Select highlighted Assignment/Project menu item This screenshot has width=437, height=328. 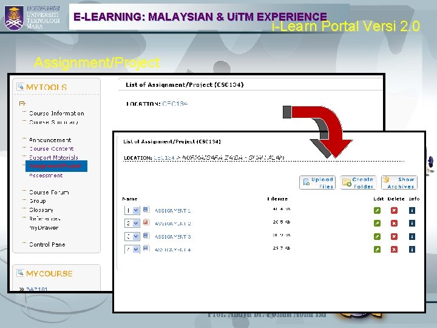tap(56, 166)
